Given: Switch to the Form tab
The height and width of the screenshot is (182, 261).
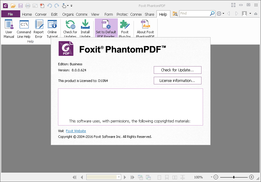Looking at the screenshot, I should click(x=108, y=14).
